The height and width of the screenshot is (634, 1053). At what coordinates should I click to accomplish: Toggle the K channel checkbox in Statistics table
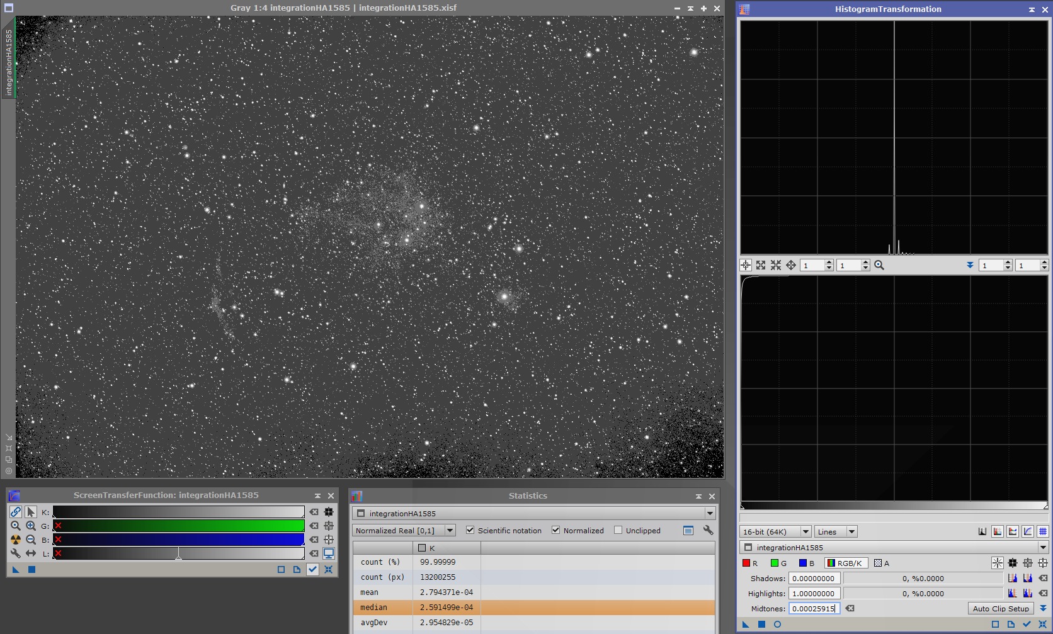(422, 548)
